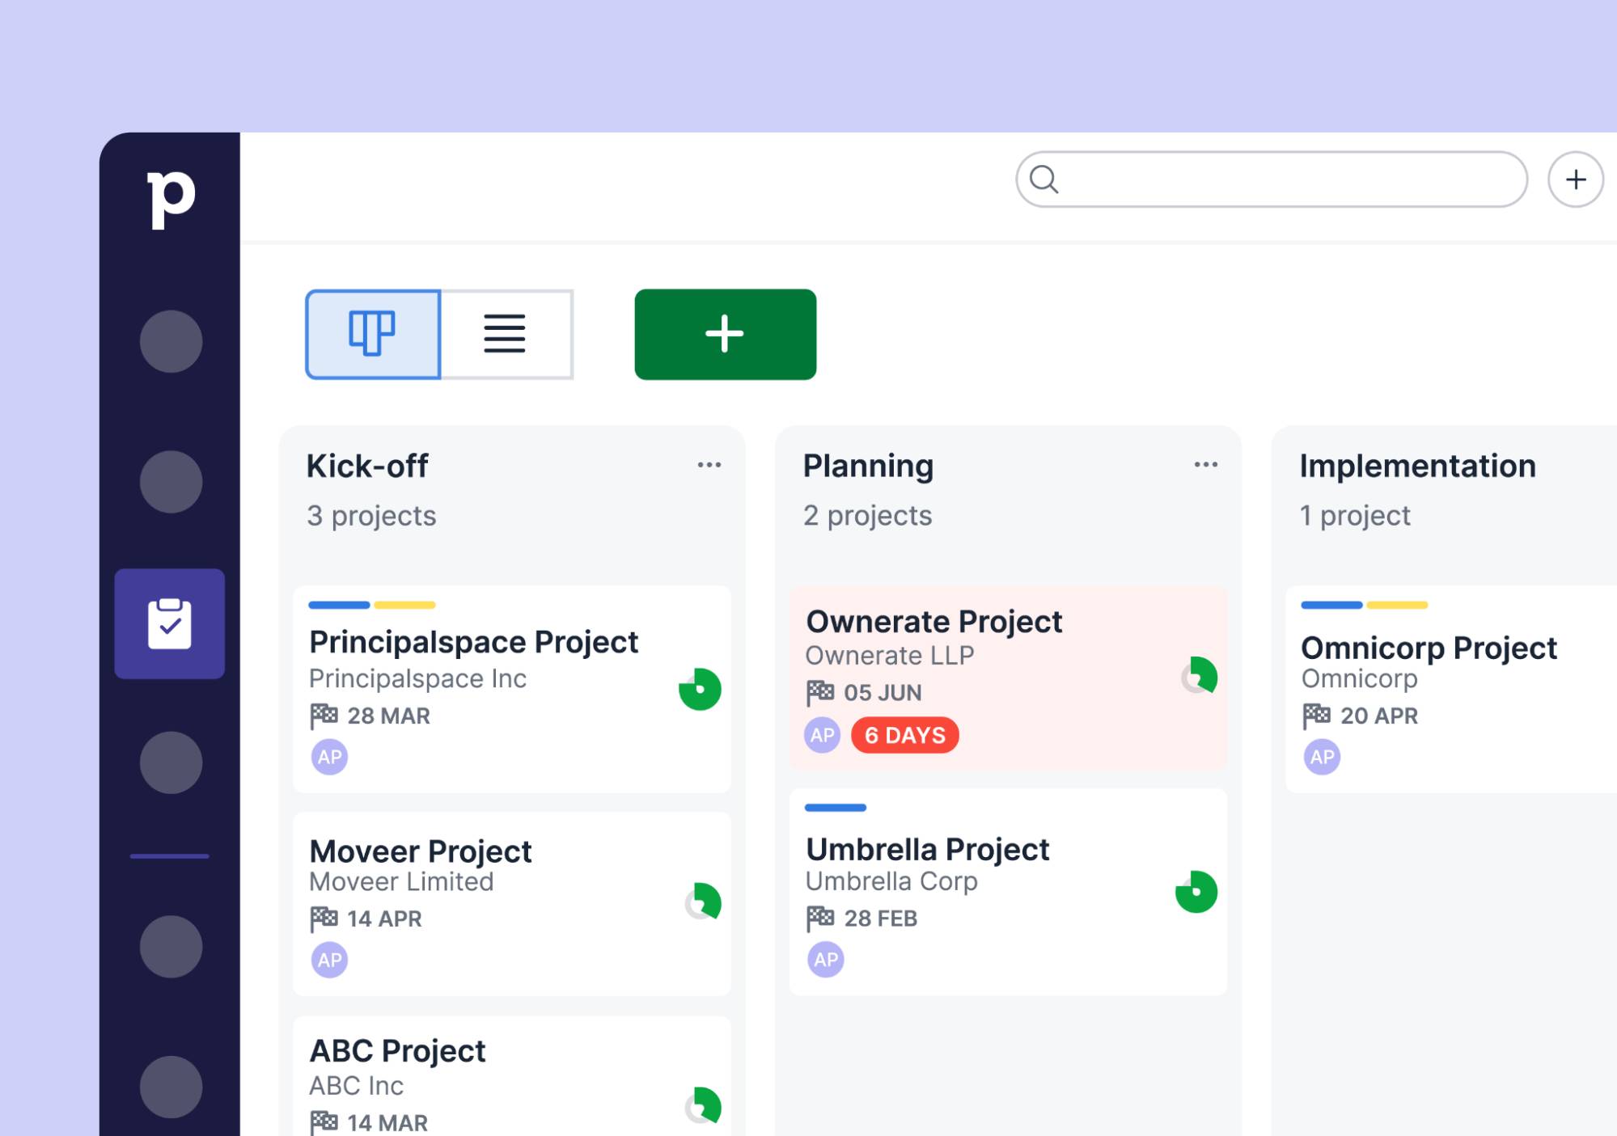The height and width of the screenshot is (1136, 1617).
Task: Select the Kick-off column header
Action: point(369,465)
